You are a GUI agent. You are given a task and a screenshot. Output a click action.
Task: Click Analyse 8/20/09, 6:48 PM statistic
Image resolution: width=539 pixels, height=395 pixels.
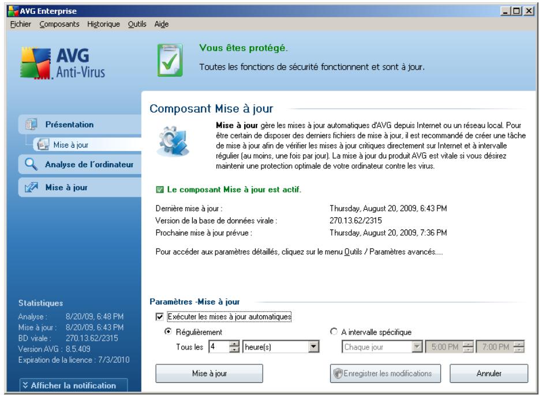click(71, 317)
